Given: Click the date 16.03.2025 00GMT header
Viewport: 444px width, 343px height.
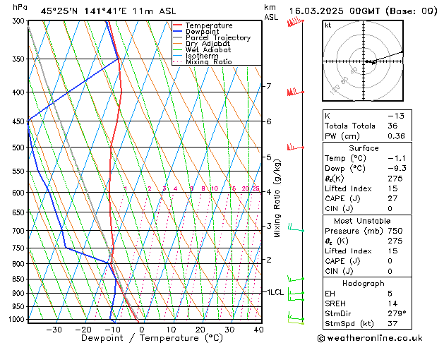Looking at the screenshot, I should 335,11.
